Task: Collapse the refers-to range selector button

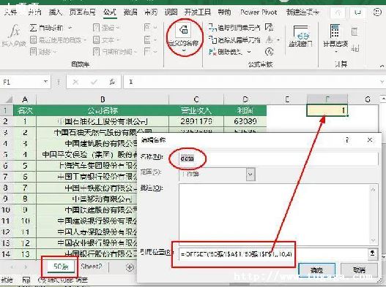Action: (373, 253)
